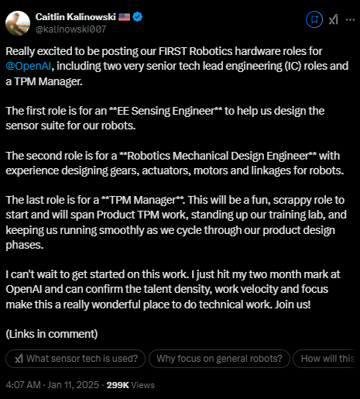Open the 4:07 AM · Jan 11, 2025 timestamp
This screenshot has width=360, height=399.
pyautogui.click(x=52, y=385)
